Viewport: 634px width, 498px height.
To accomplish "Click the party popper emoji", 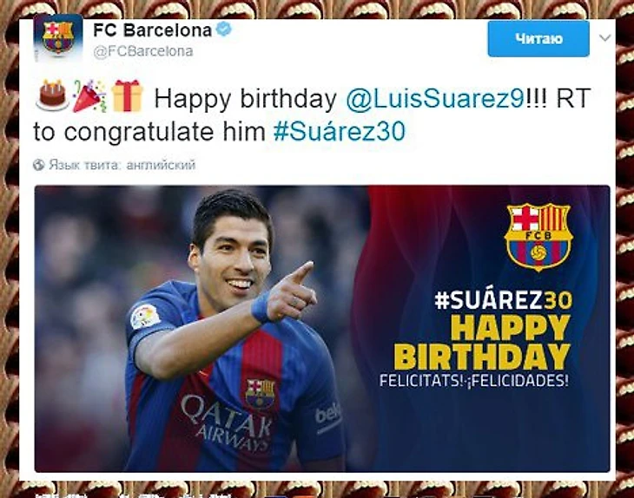I will tap(89, 96).
